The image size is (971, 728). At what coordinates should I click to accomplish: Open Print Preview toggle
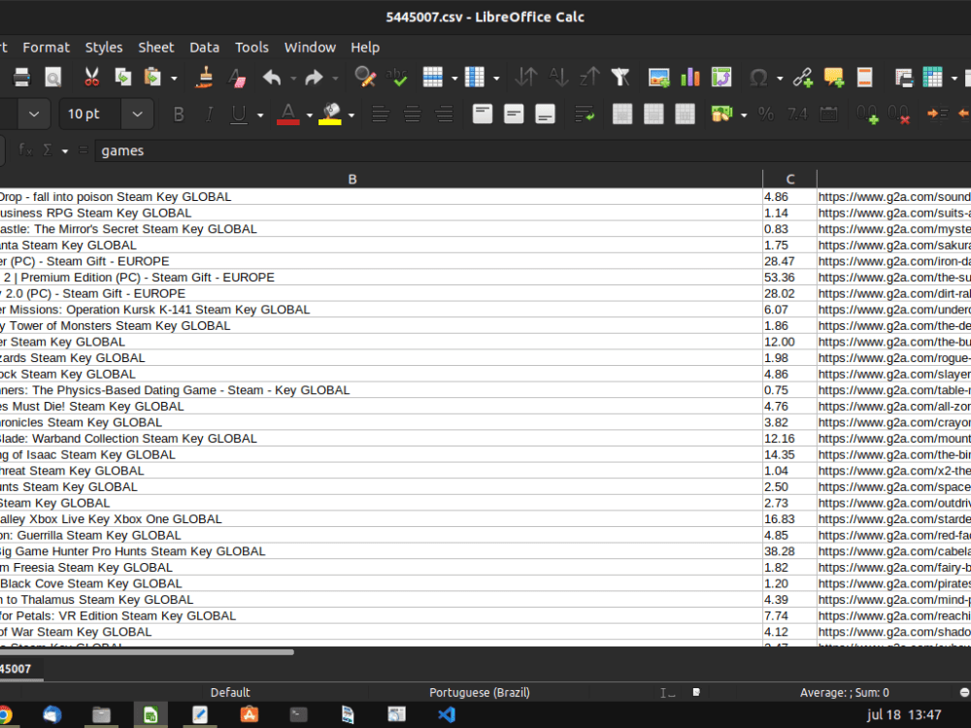[x=53, y=78]
